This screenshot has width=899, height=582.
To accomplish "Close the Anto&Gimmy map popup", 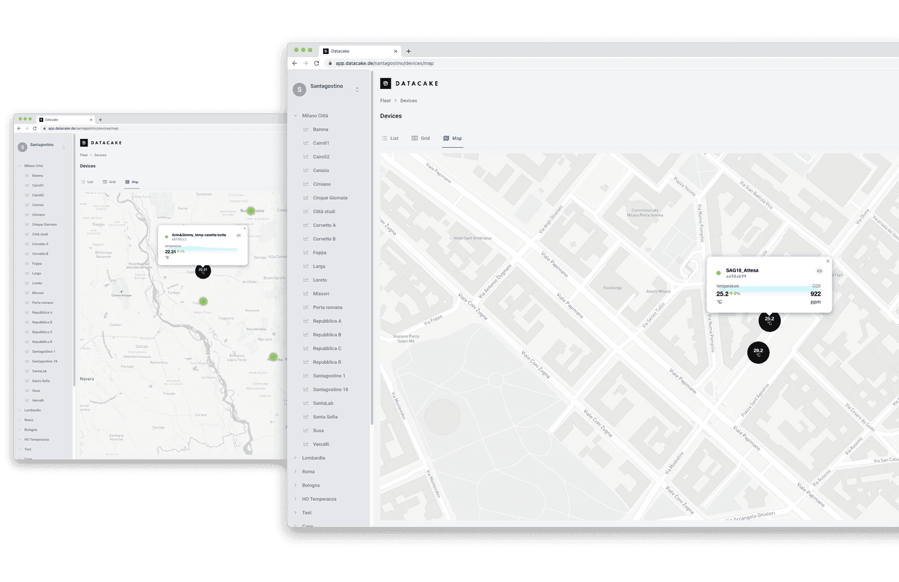I will point(245,228).
